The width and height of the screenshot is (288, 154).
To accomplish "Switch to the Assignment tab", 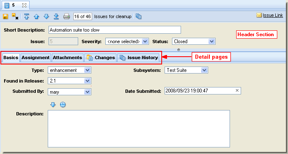I will [x=36, y=57].
